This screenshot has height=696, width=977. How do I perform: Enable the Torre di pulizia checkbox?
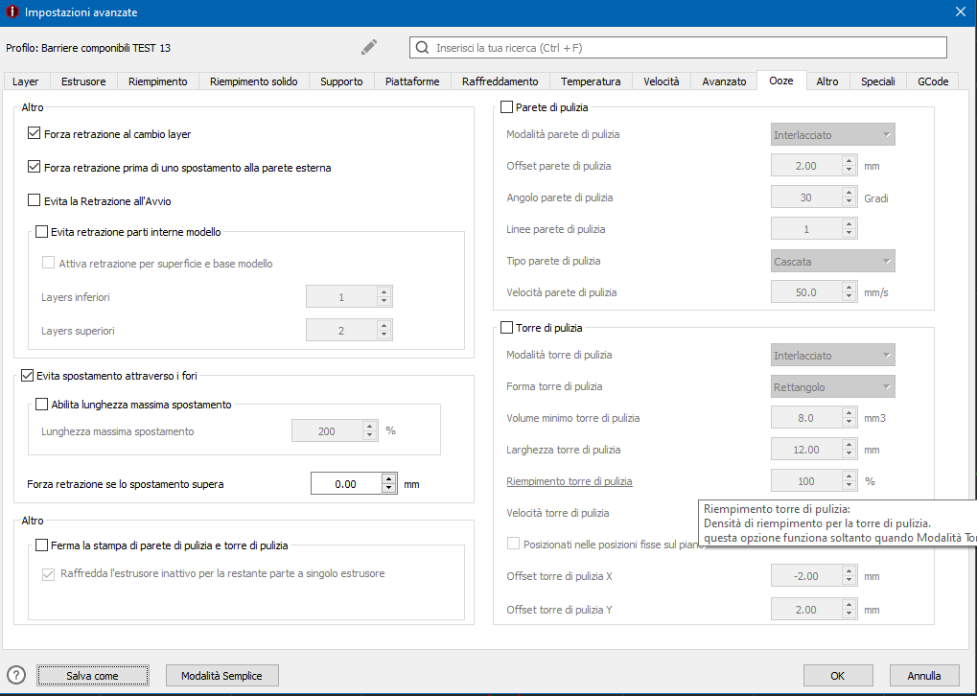click(507, 328)
